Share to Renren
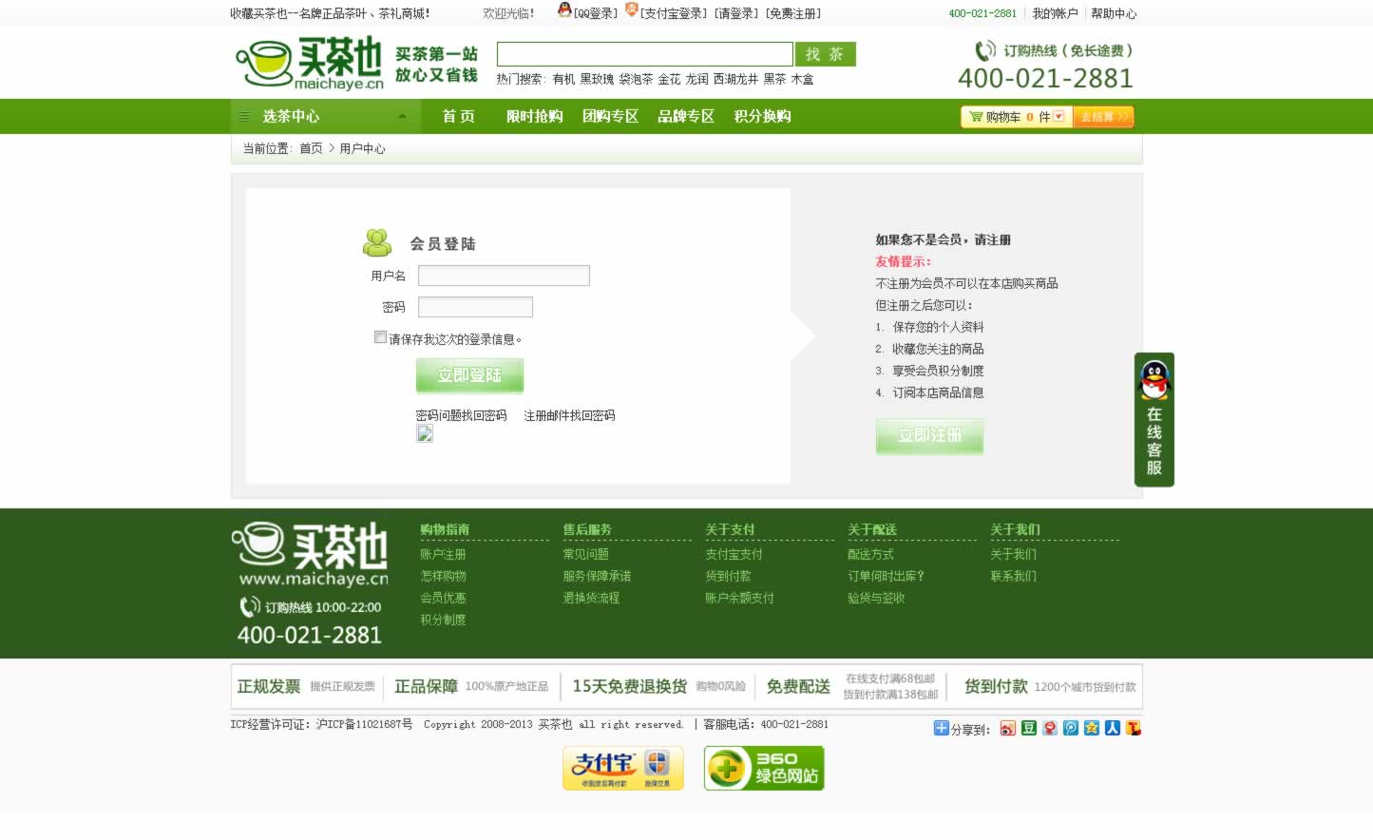Viewport: 1373px width, 840px height. [1113, 729]
